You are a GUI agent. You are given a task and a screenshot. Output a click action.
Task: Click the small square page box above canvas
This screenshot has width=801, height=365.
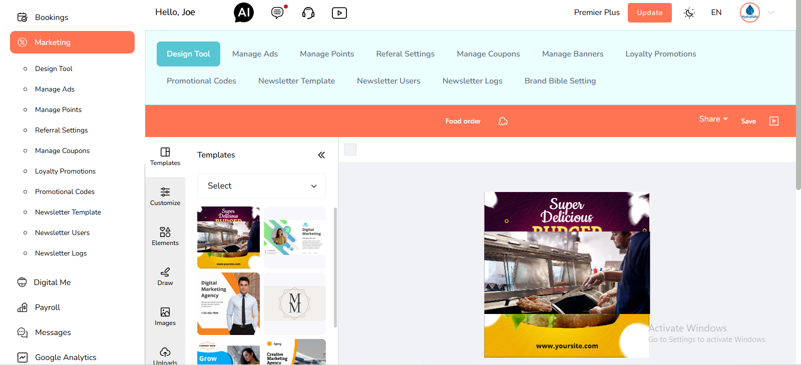(x=350, y=149)
